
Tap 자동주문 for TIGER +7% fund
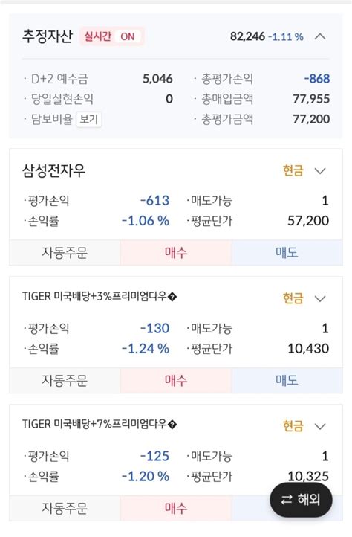coord(65,508)
